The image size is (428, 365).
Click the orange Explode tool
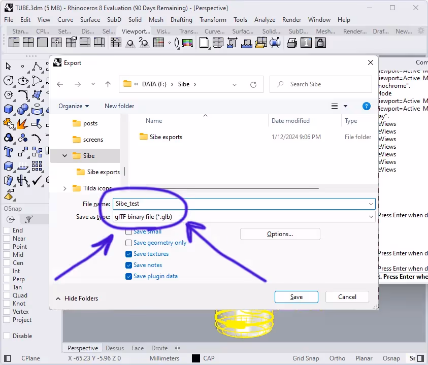[x=23, y=123]
